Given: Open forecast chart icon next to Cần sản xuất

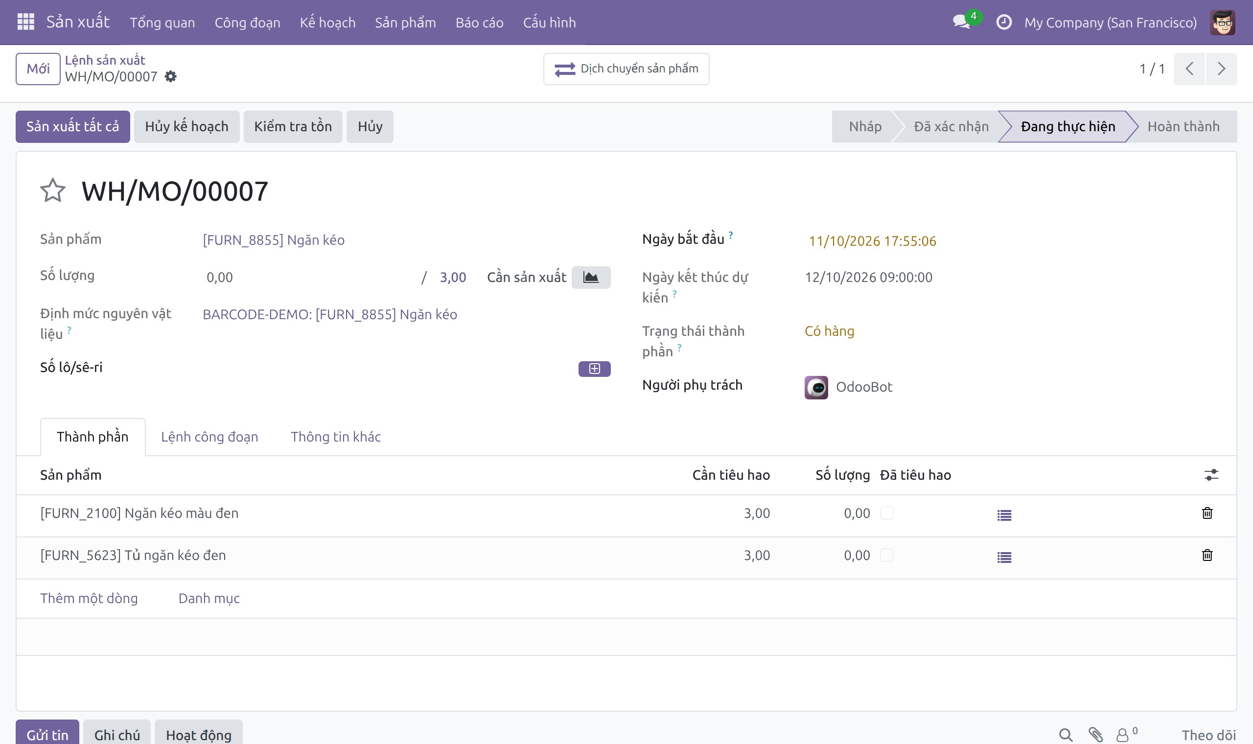Looking at the screenshot, I should [x=591, y=277].
